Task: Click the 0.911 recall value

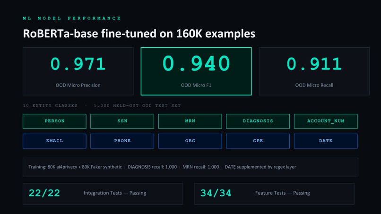Action: tap(314, 64)
